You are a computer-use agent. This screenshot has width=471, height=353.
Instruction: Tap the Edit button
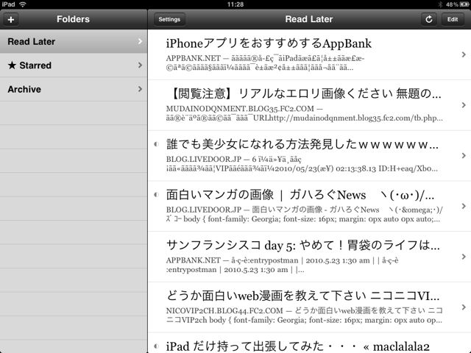click(x=453, y=20)
